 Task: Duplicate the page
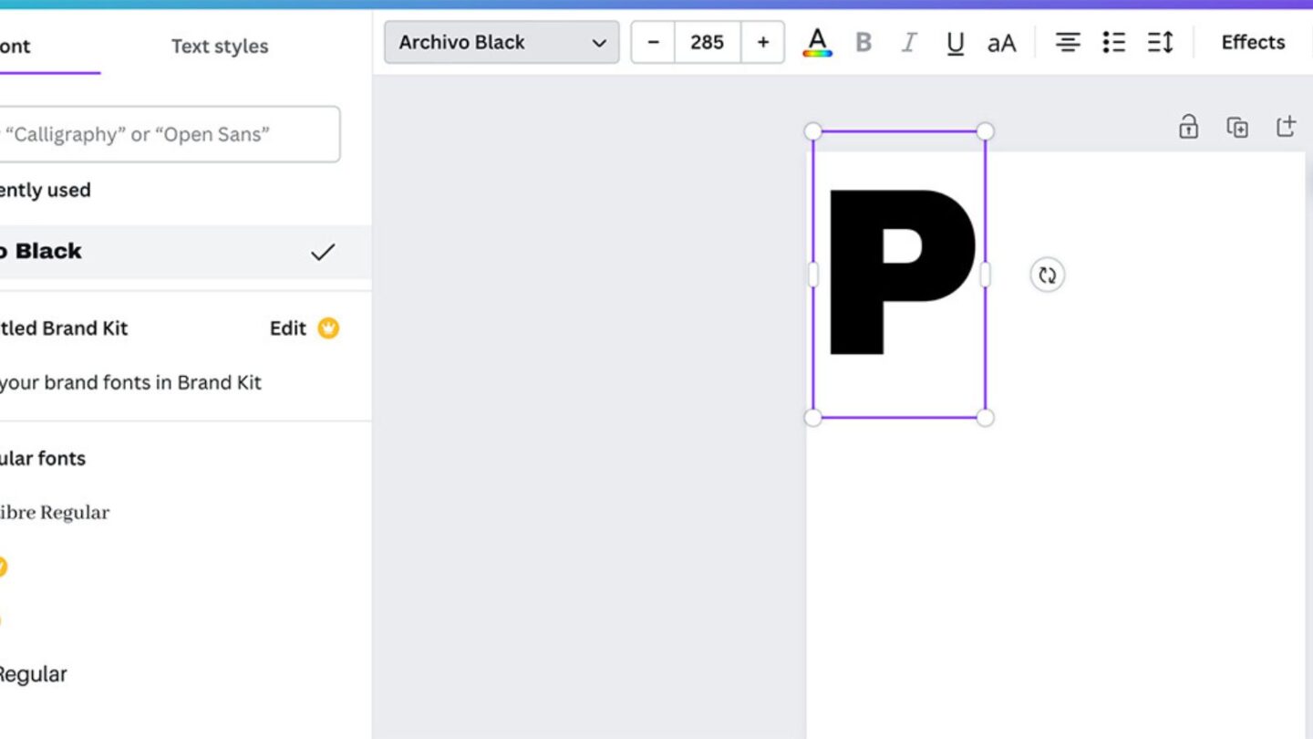1237,127
